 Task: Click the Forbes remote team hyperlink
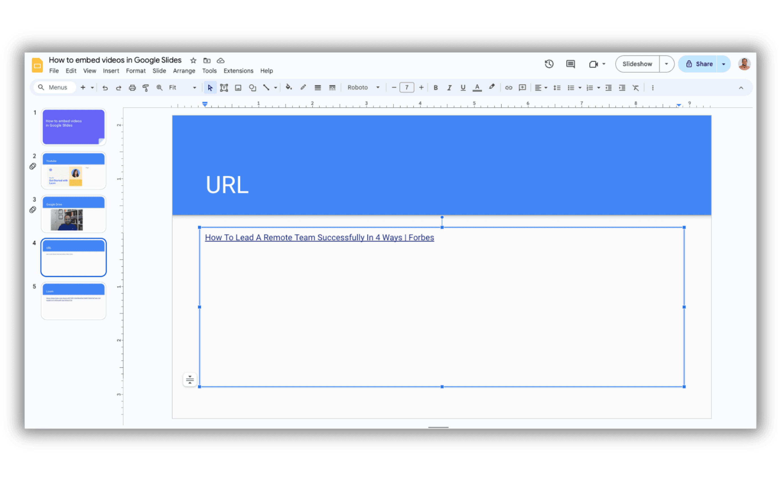tap(319, 237)
